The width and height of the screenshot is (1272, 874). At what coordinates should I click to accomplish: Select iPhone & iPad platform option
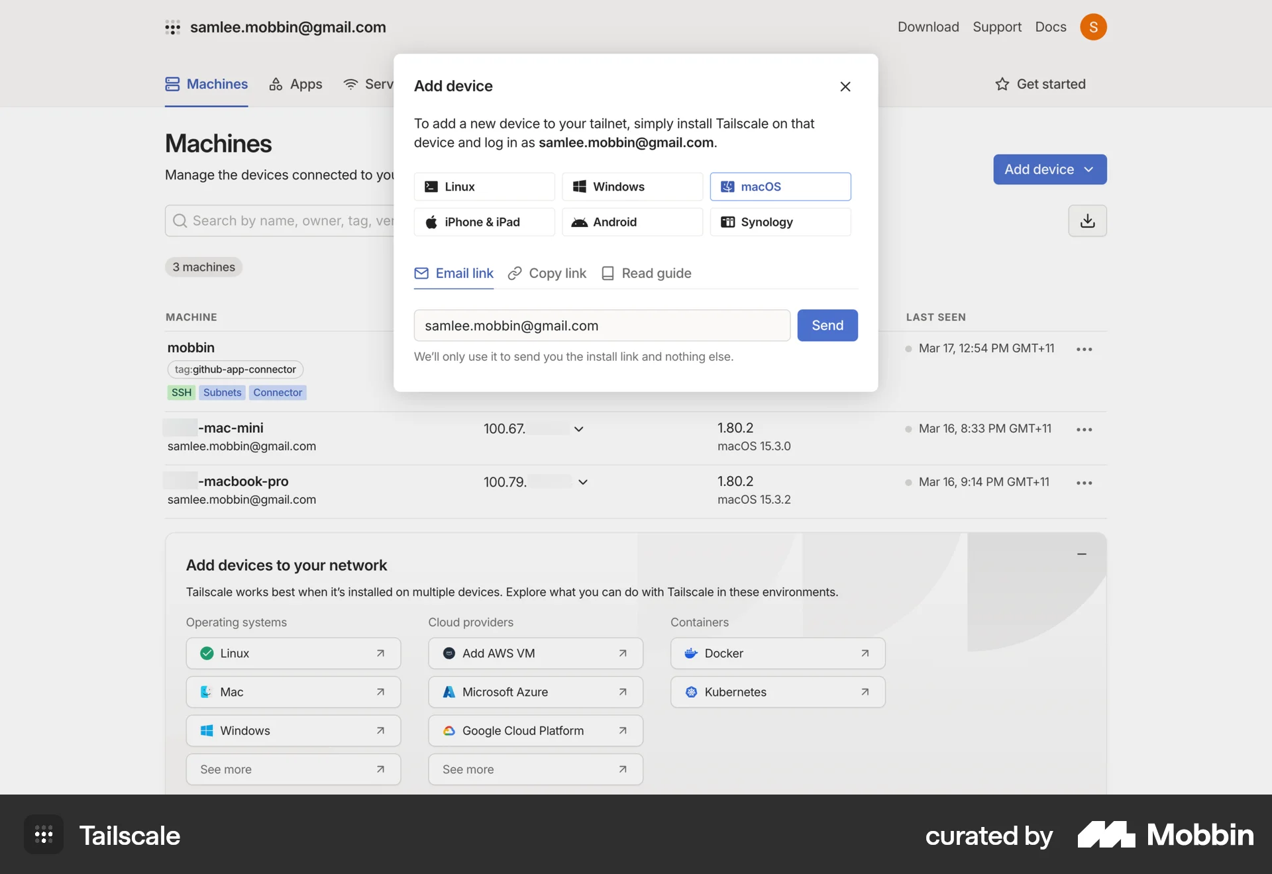pyautogui.click(x=484, y=222)
